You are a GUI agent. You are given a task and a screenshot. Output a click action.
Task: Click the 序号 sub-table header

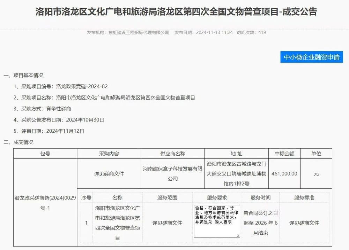coord(86,197)
